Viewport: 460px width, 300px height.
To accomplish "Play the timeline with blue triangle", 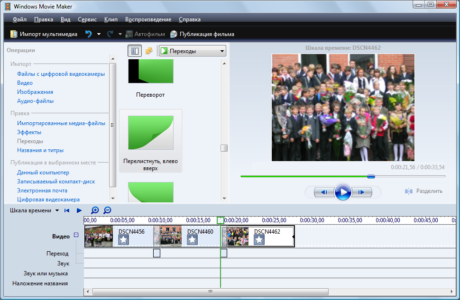I will pos(79,210).
